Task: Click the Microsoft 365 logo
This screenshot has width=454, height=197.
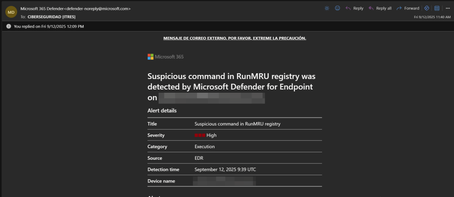Action: tap(165, 56)
